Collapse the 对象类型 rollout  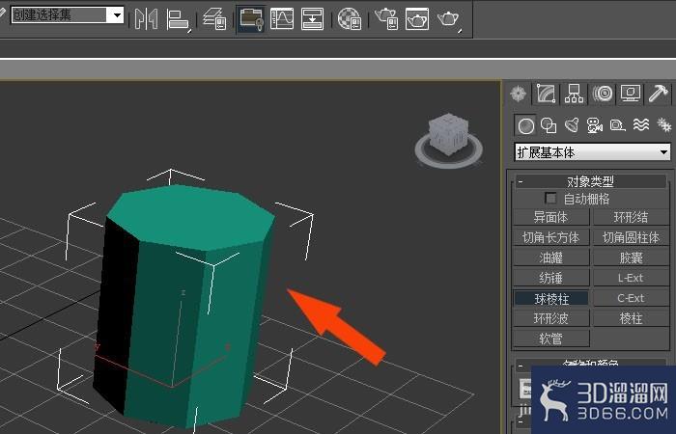(591, 181)
